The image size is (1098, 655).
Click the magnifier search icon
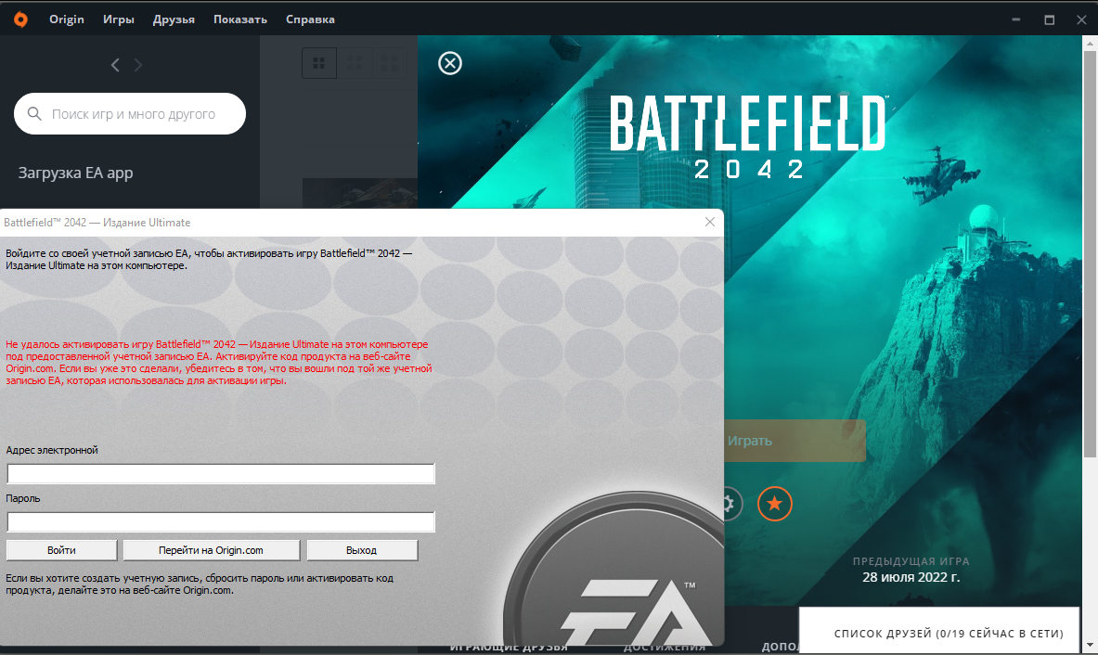tap(34, 113)
